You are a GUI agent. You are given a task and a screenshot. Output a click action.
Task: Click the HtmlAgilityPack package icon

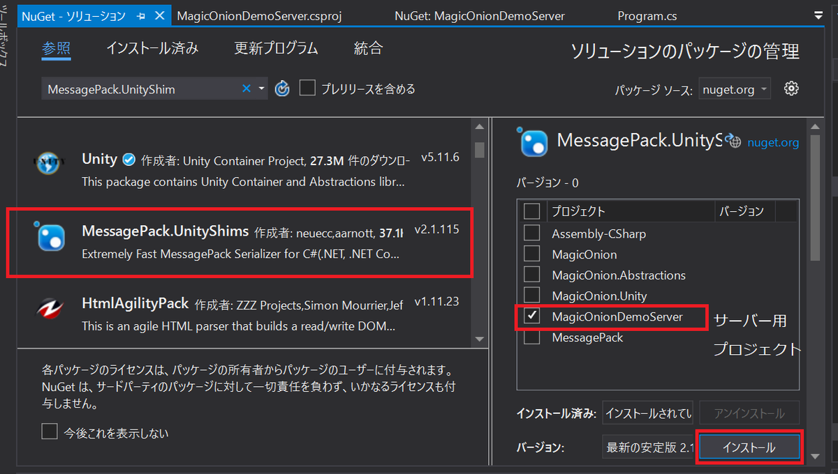pos(50,309)
